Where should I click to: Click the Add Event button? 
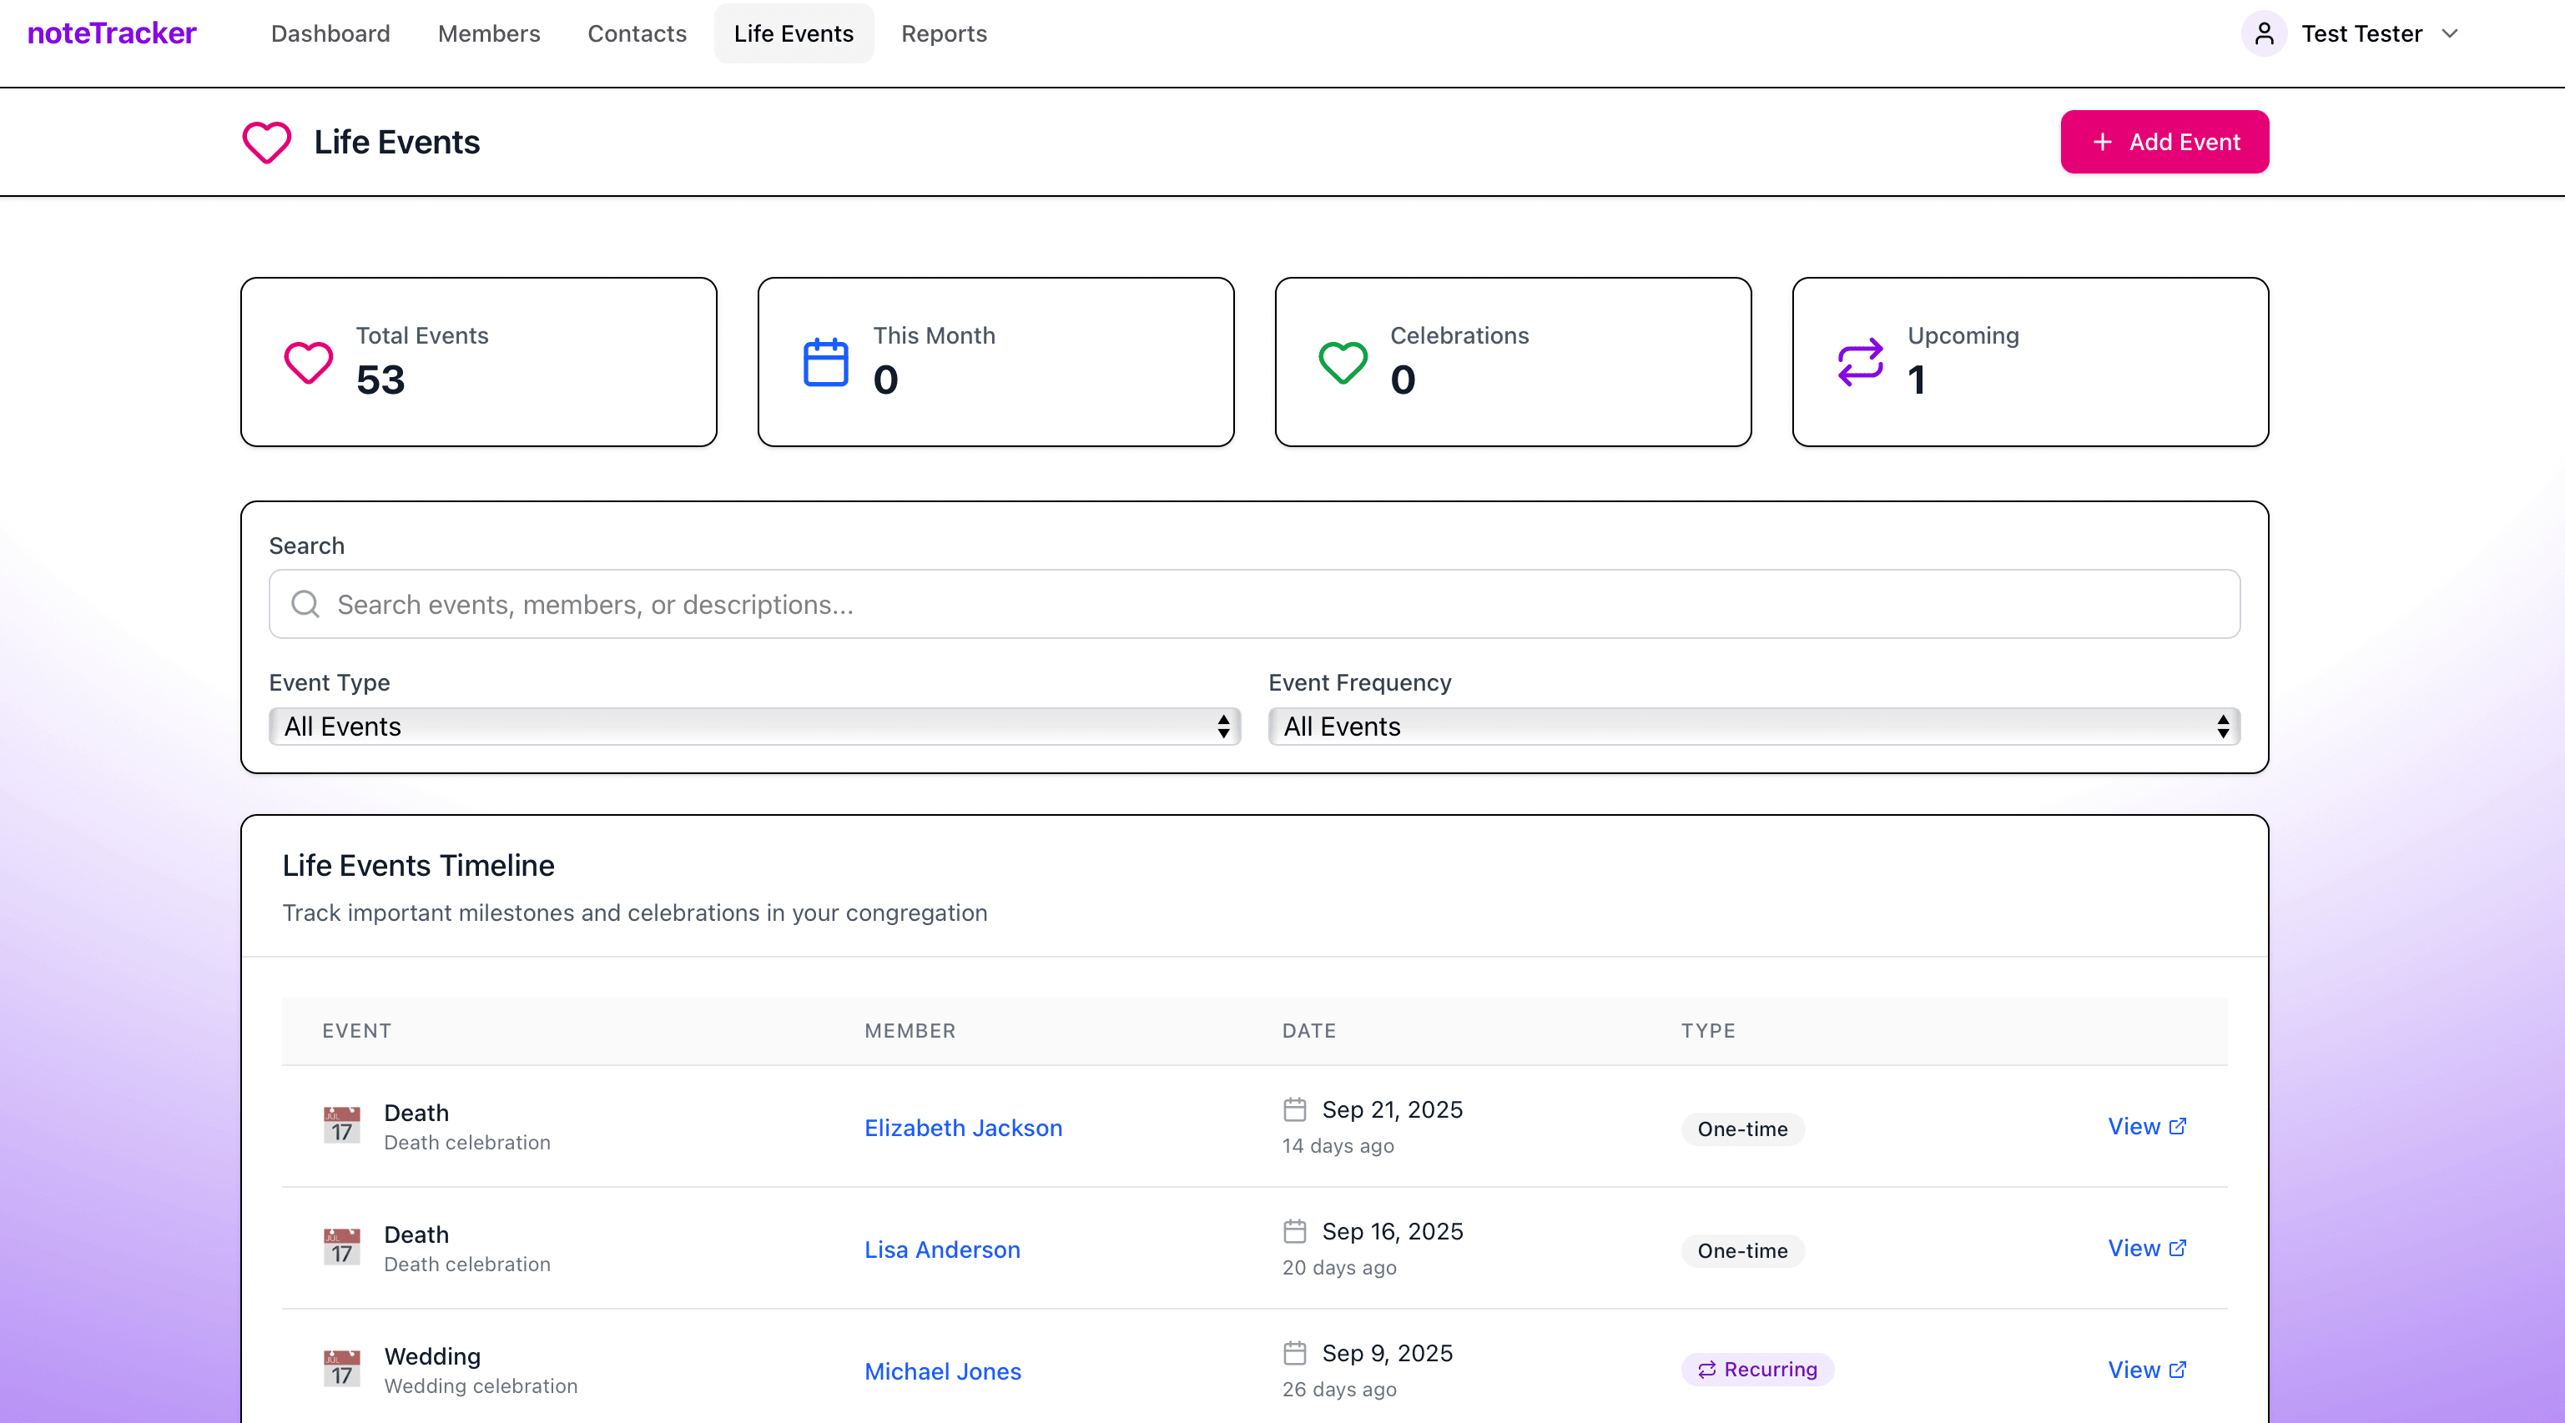[2164, 141]
